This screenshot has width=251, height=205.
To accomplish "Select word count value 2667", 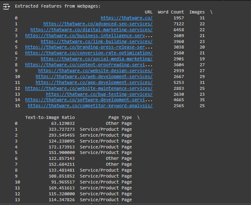I will 179,77.
